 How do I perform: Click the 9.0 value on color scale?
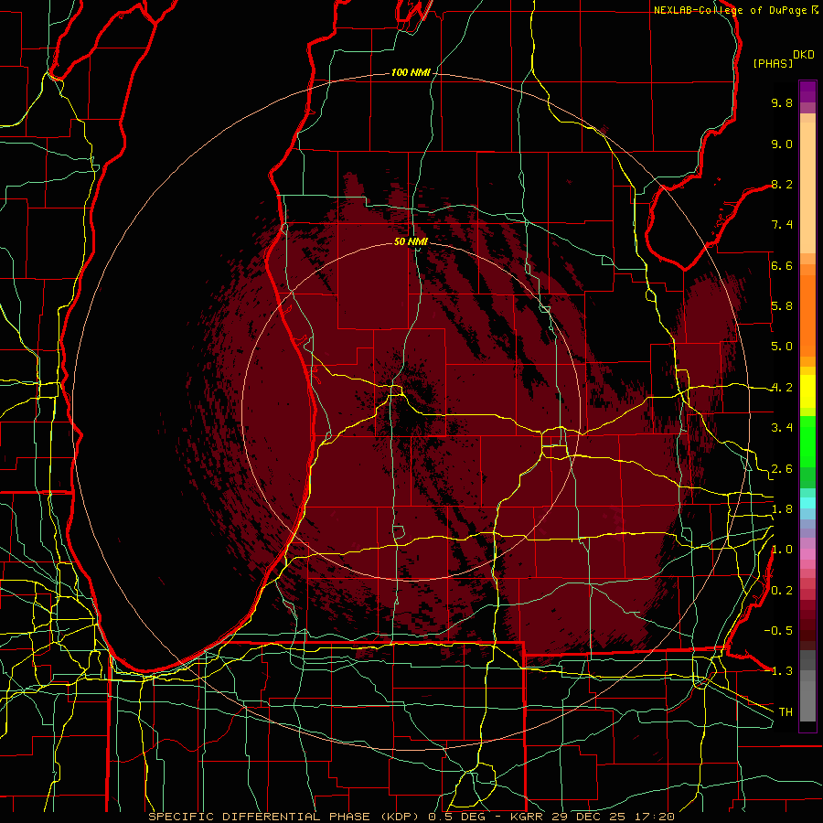click(782, 144)
